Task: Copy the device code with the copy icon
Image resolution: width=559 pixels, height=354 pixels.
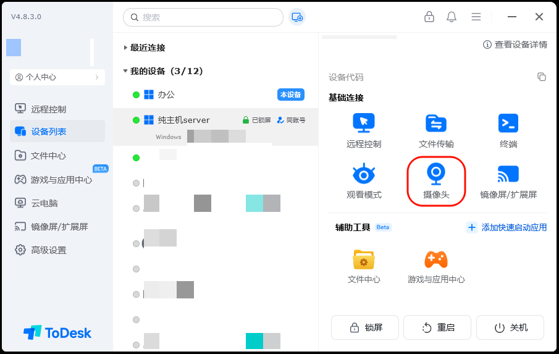Action: point(542,77)
